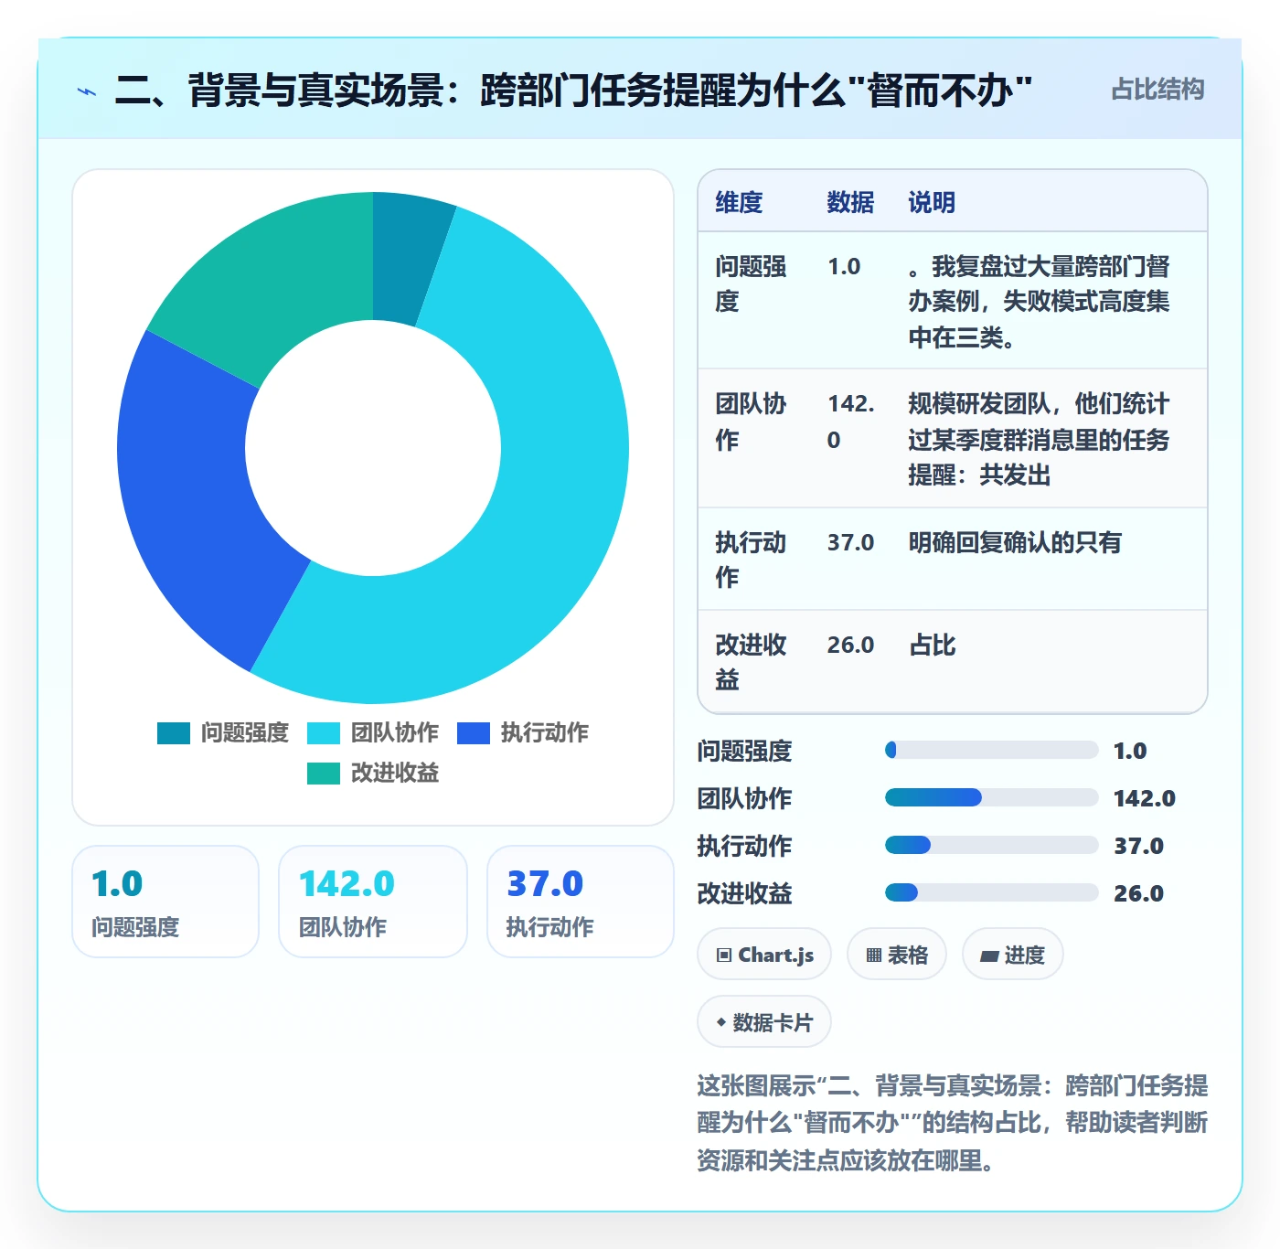
Task: Click the 142.0 value beside the progress bar
Action: coord(1145,798)
